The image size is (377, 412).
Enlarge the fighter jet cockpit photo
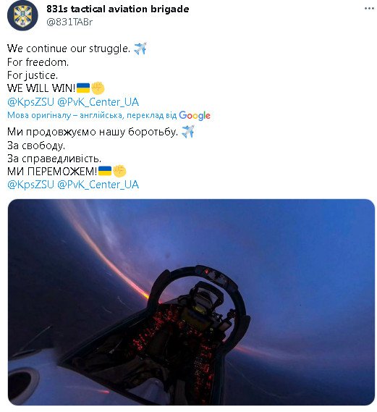[x=191, y=302]
